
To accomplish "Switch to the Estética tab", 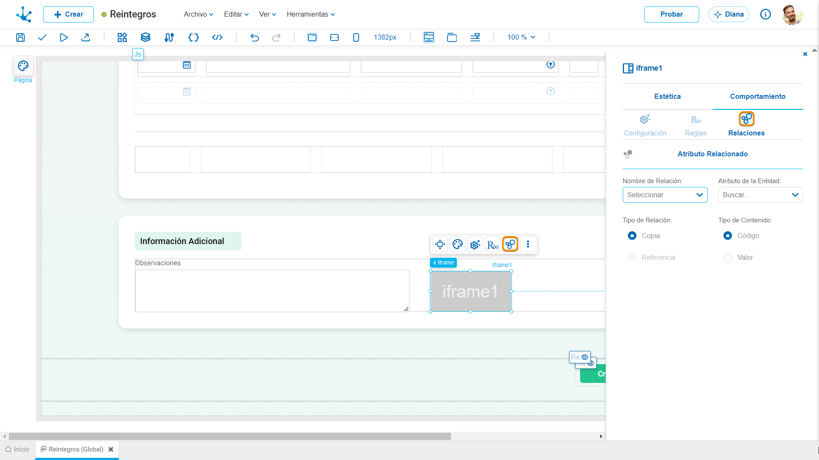I will point(668,97).
